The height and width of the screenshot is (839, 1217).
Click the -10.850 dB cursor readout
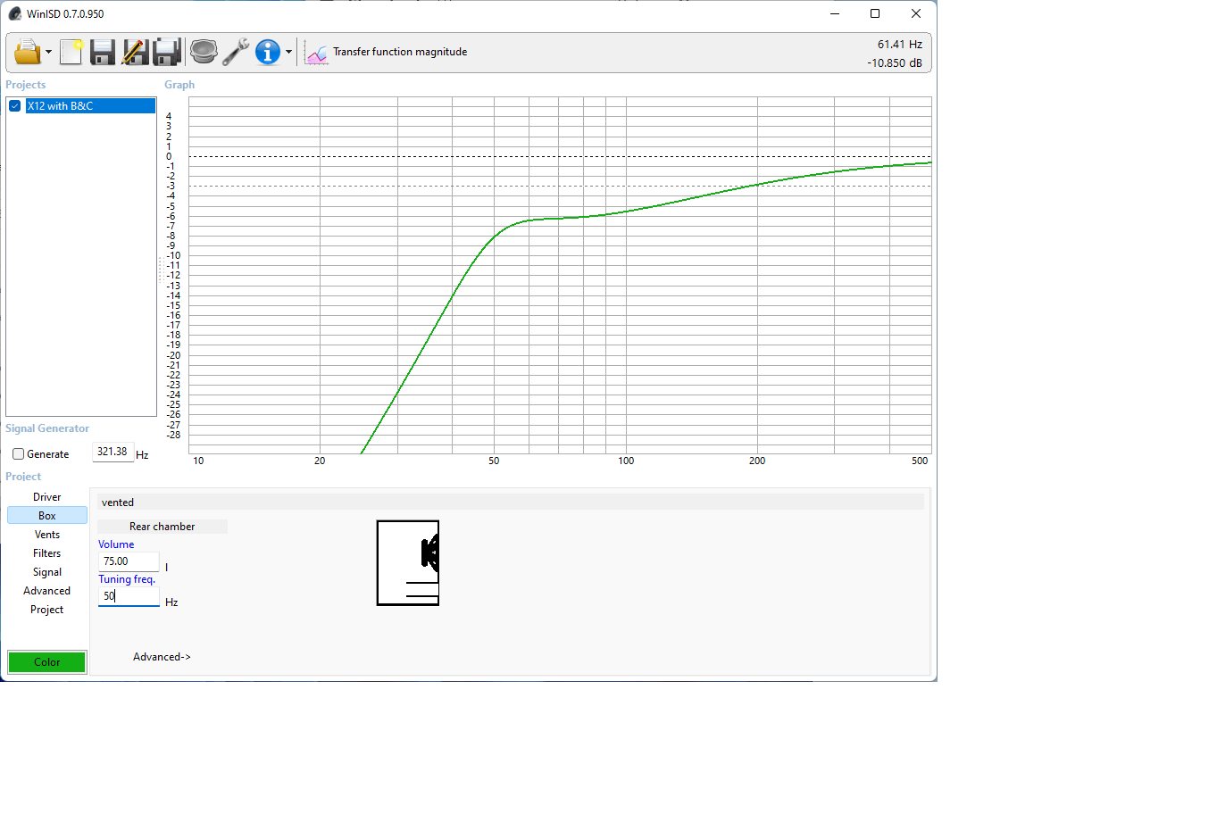pos(895,62)
